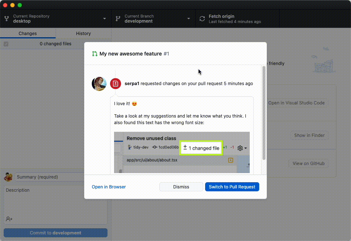The width and height of the screenshot is (351, 241).
Task: Click the pull request icon beside dialog title
Action: click(95, 54)
